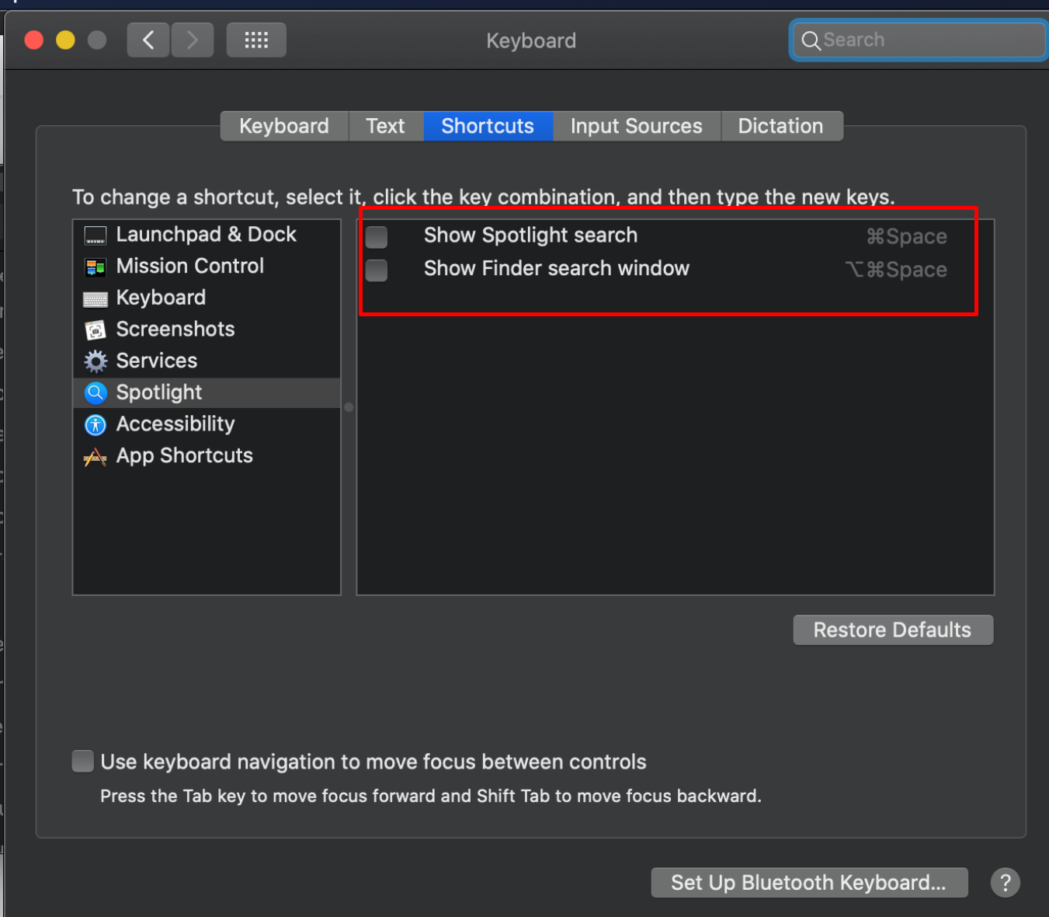Click Set Up Bluetooth Keyboard
The width and height of the screenshot is (1049, 917).
tap(808, 882)
